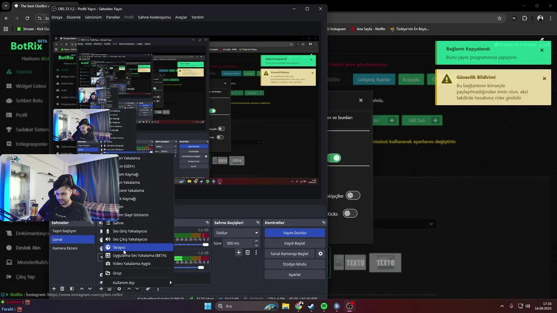Click Gelişmiş Ayarlar button on BotRix
Image resolution: width=557 pixels, height=313 pixels.
[374, 80]
